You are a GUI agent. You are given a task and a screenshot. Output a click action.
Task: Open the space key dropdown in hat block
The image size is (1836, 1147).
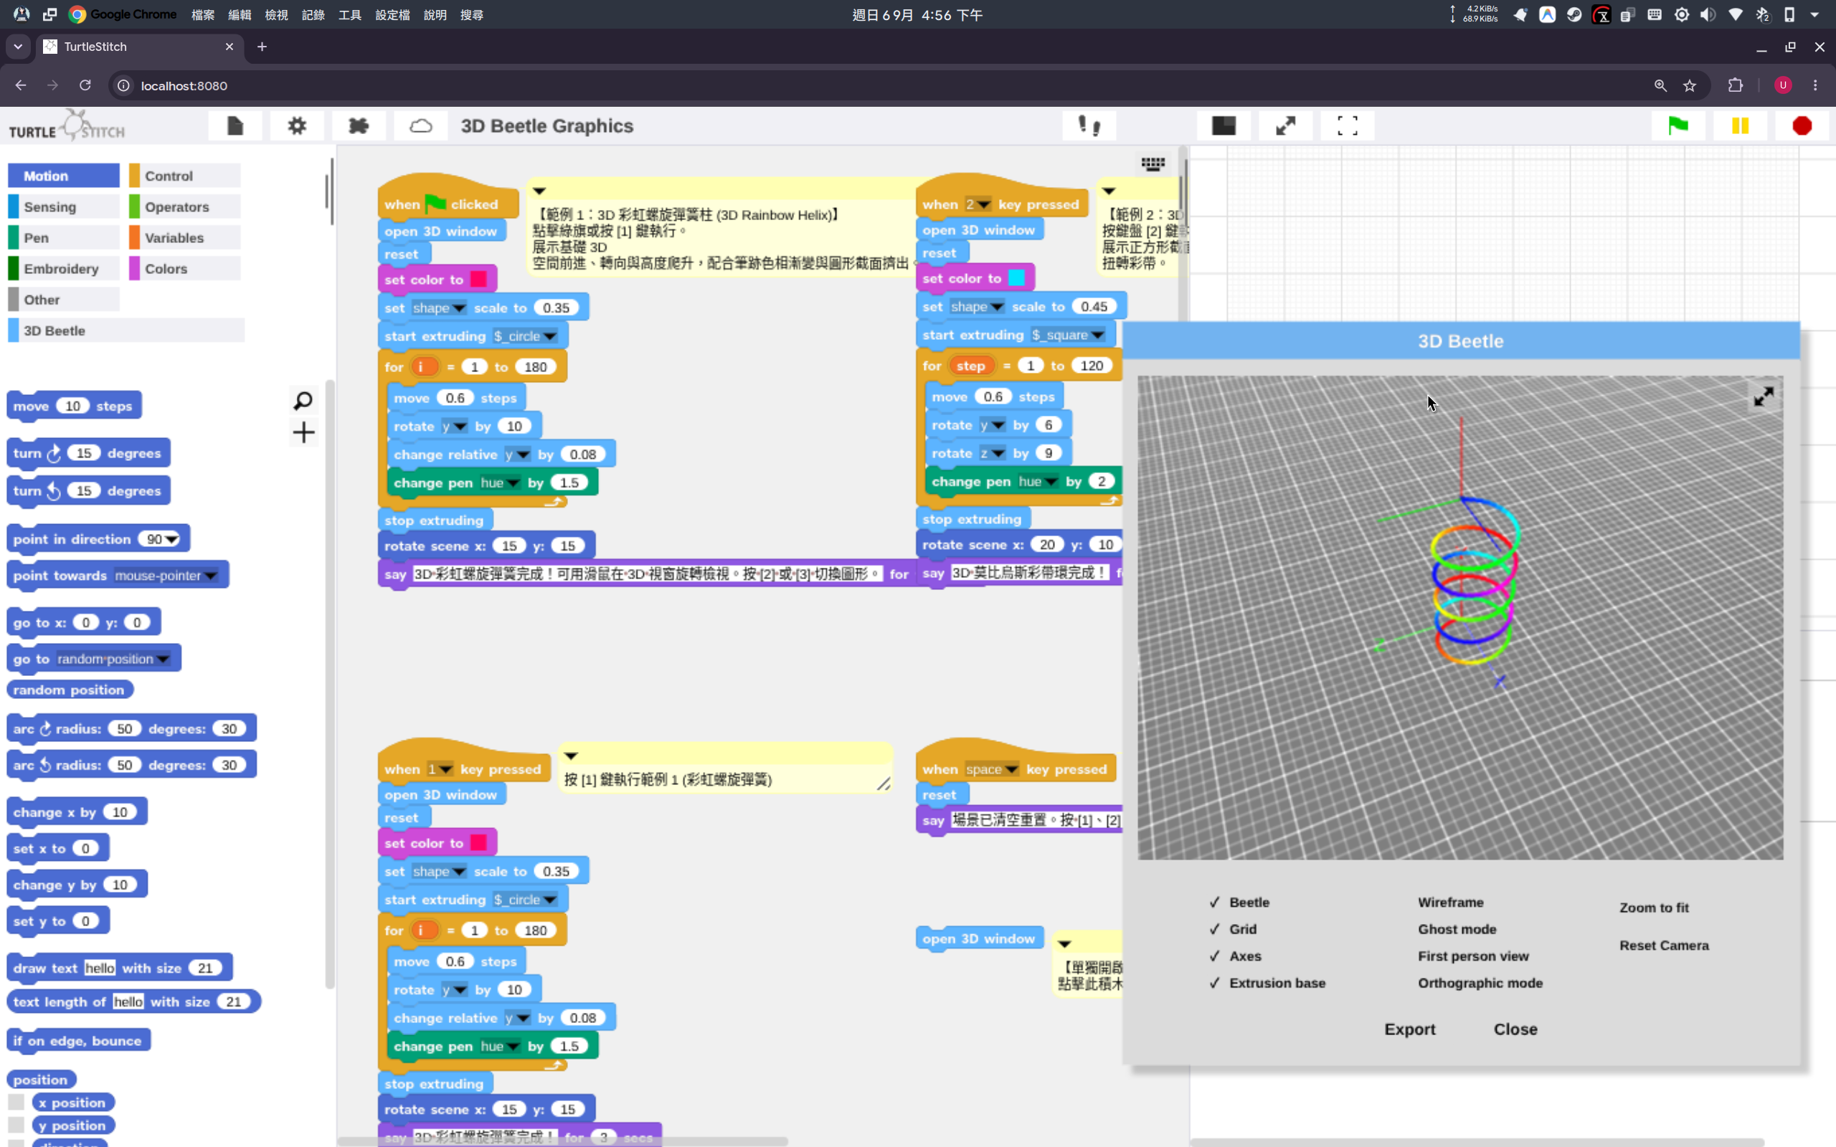click(1011, 769)
